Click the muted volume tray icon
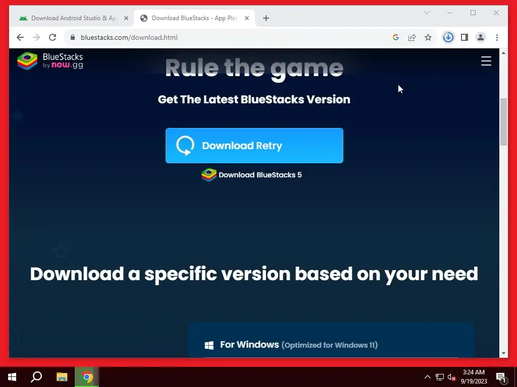 click(x=452, y=377)
